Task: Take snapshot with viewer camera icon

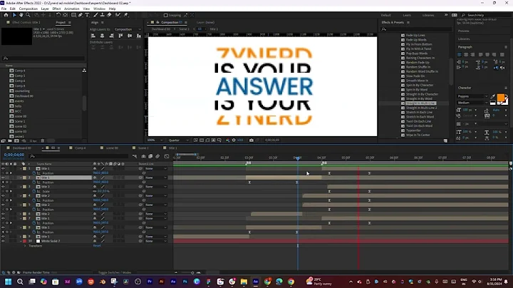Action: pos(252,140)
